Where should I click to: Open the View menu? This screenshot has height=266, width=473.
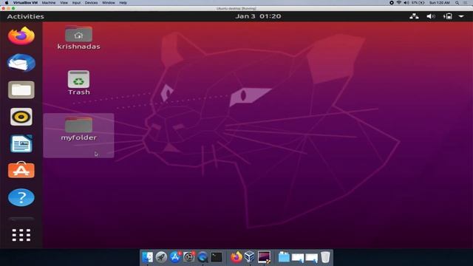pyautogui.click(x=64, y=3)
